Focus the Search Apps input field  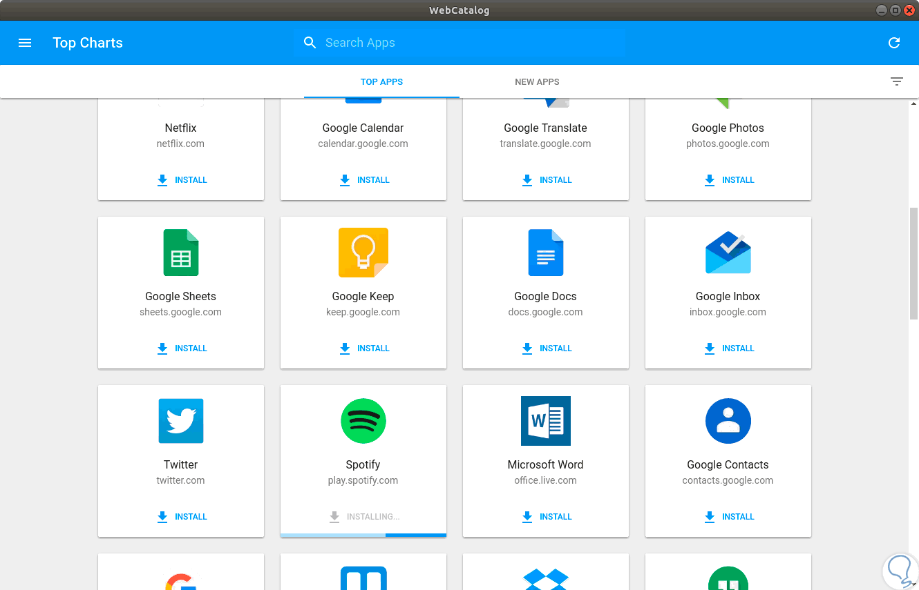pyautogui.click(x=459, y=43)
